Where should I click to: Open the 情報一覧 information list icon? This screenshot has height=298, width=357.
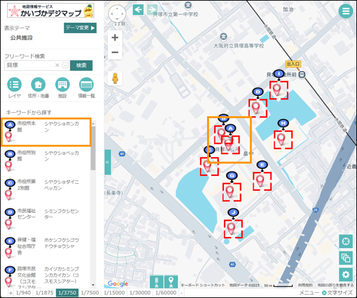[86, 84]
